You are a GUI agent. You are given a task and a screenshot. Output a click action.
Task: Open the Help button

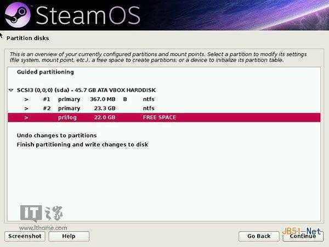[69, 236]
